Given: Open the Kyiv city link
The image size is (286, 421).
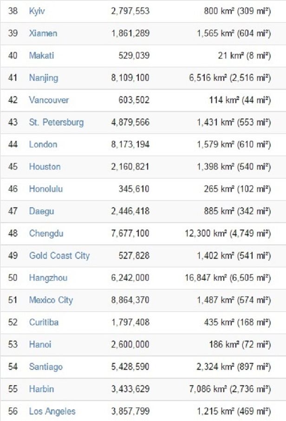Looking at the screenshot, I should tap(37, 11).
